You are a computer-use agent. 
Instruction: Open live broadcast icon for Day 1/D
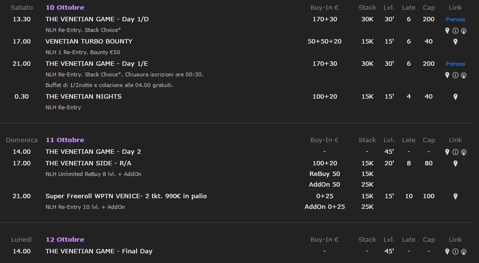[464, 30]
